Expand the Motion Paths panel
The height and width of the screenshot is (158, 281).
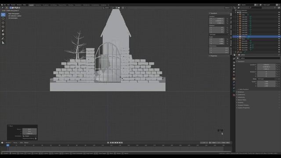point(241,100)
